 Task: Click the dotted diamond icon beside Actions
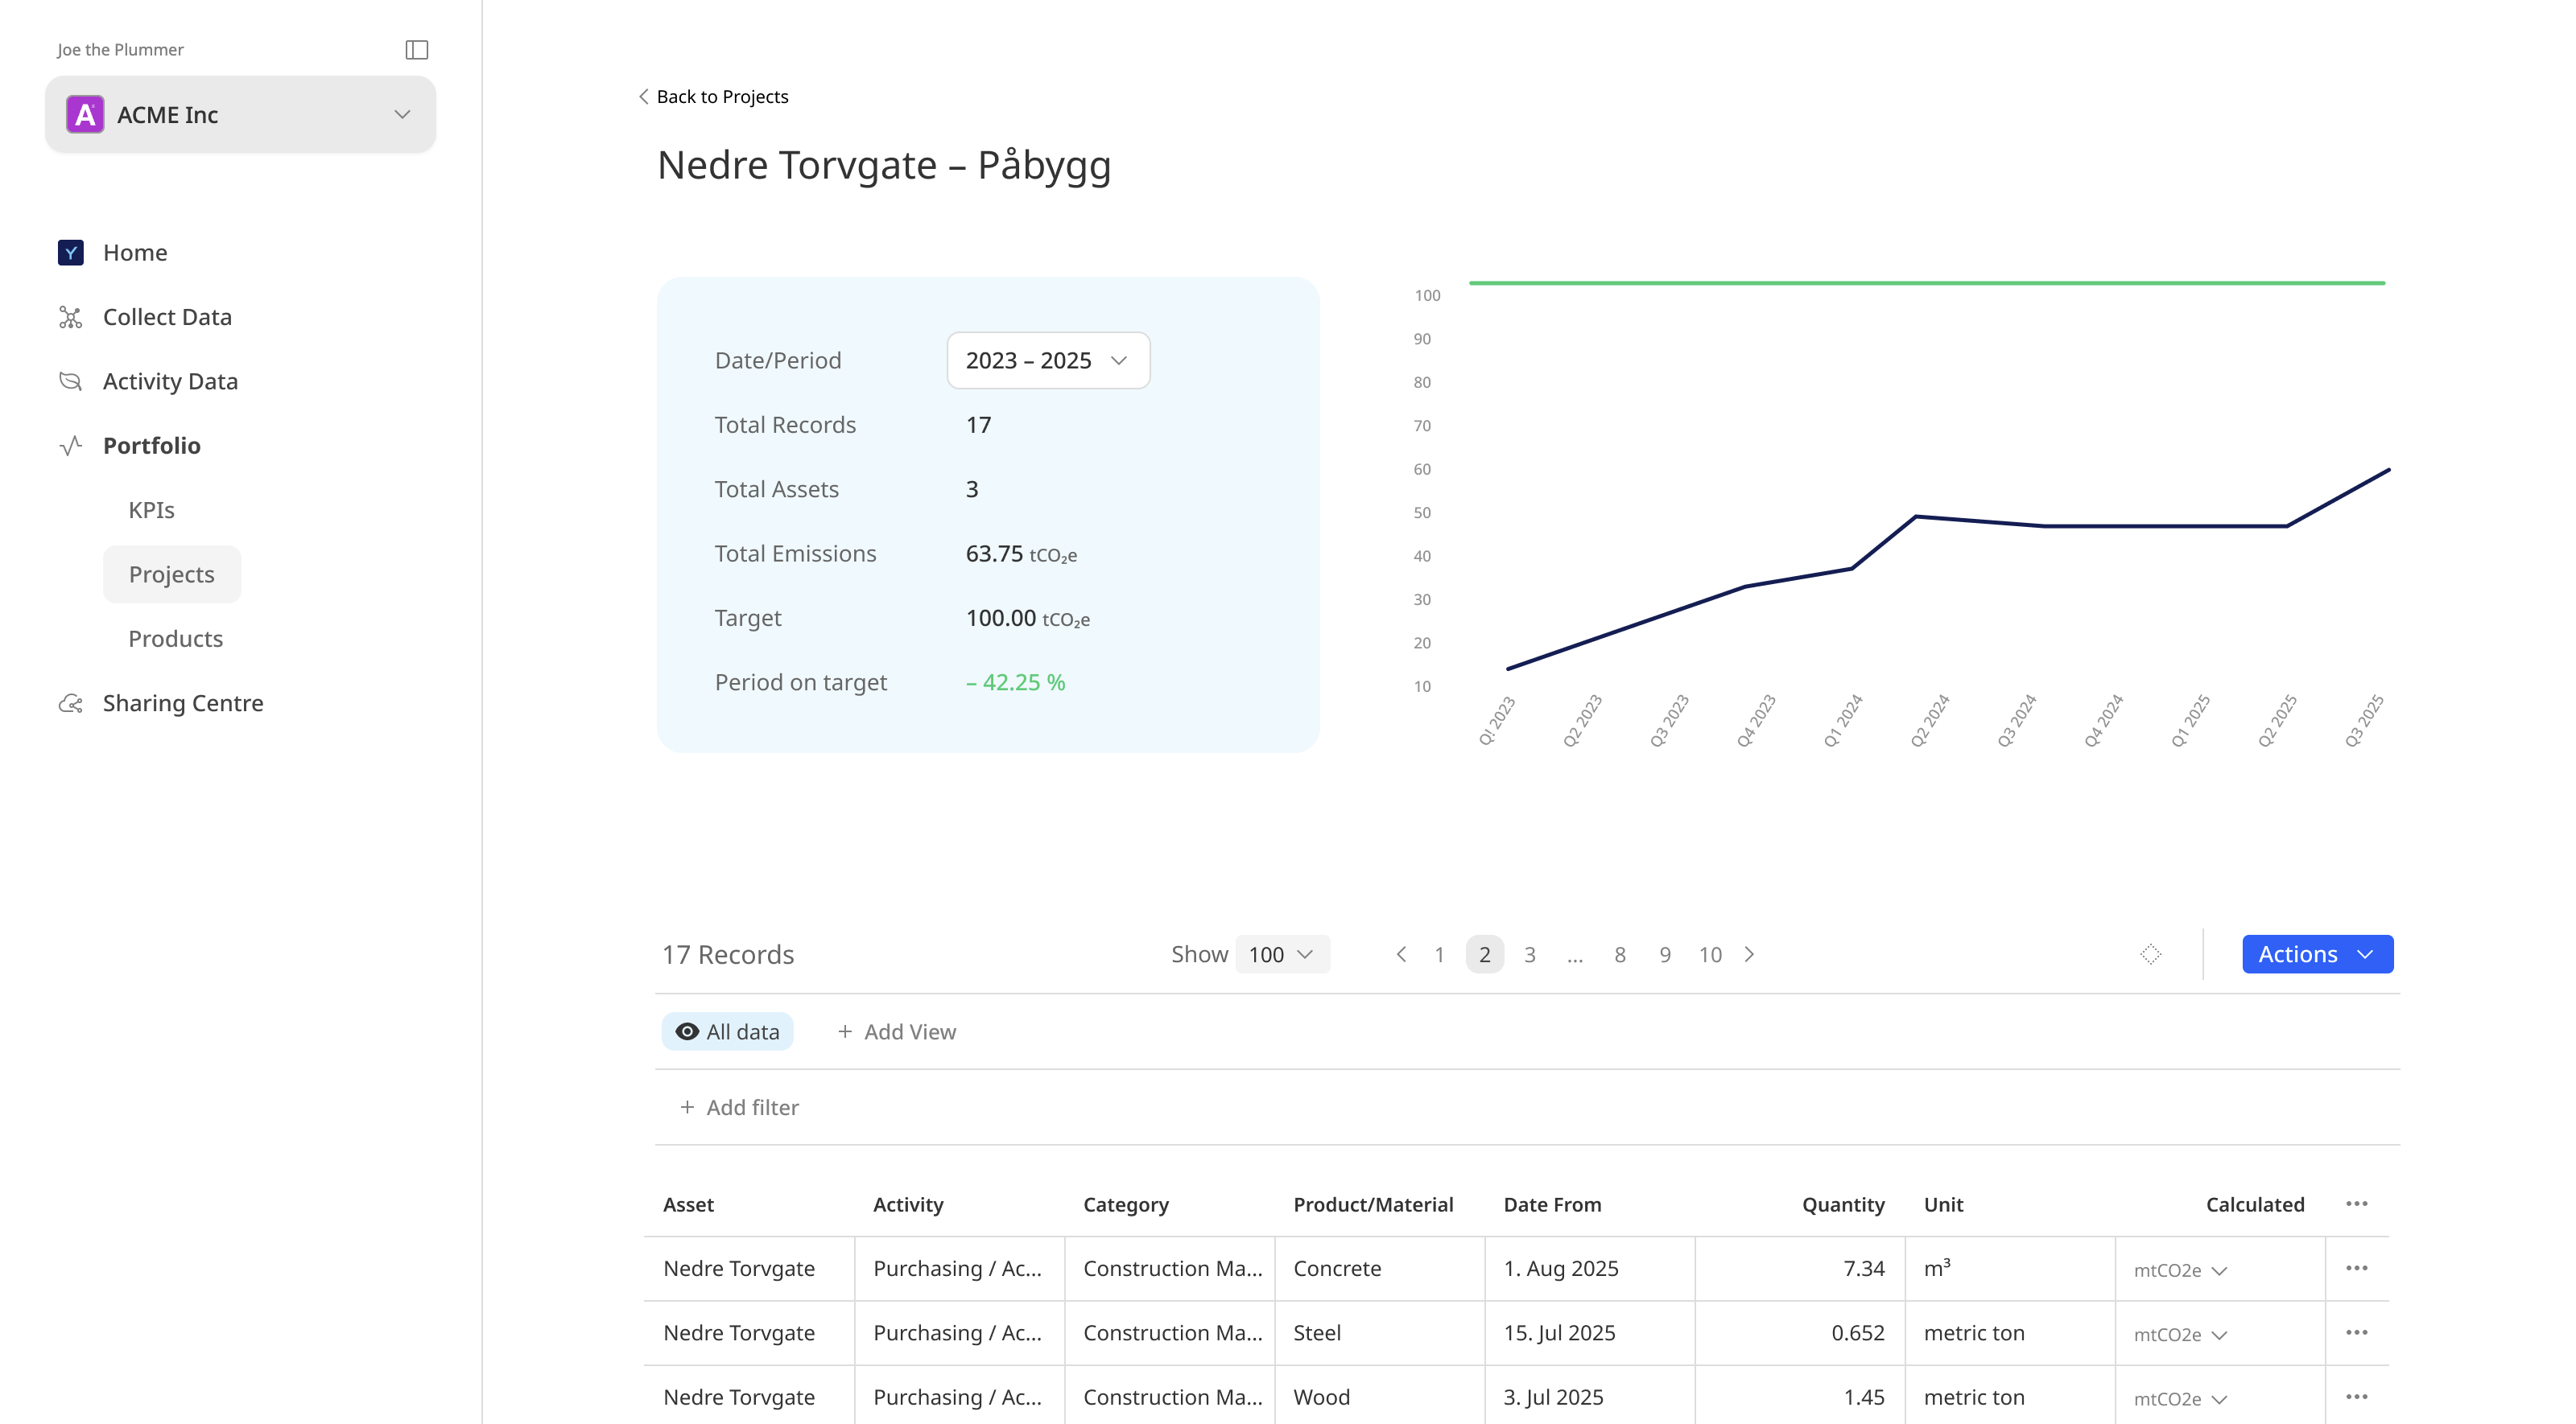[x=2150, y=954]
